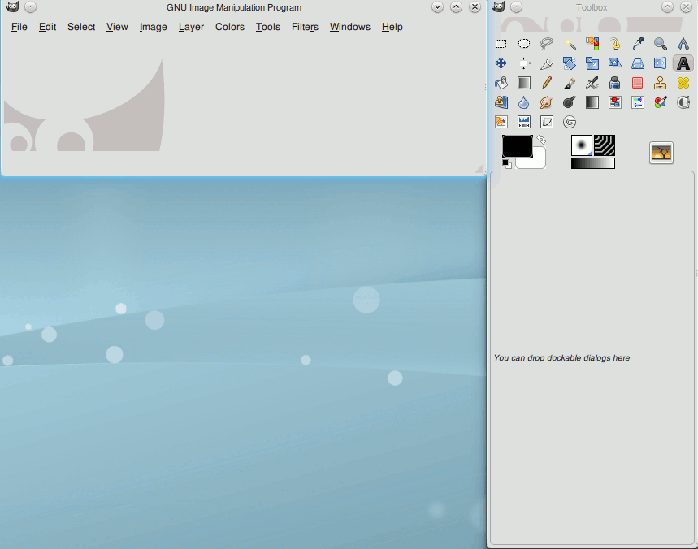Select the Smudge finger tool
Screen dimensions: 698x549
click(x=547, y=102)
